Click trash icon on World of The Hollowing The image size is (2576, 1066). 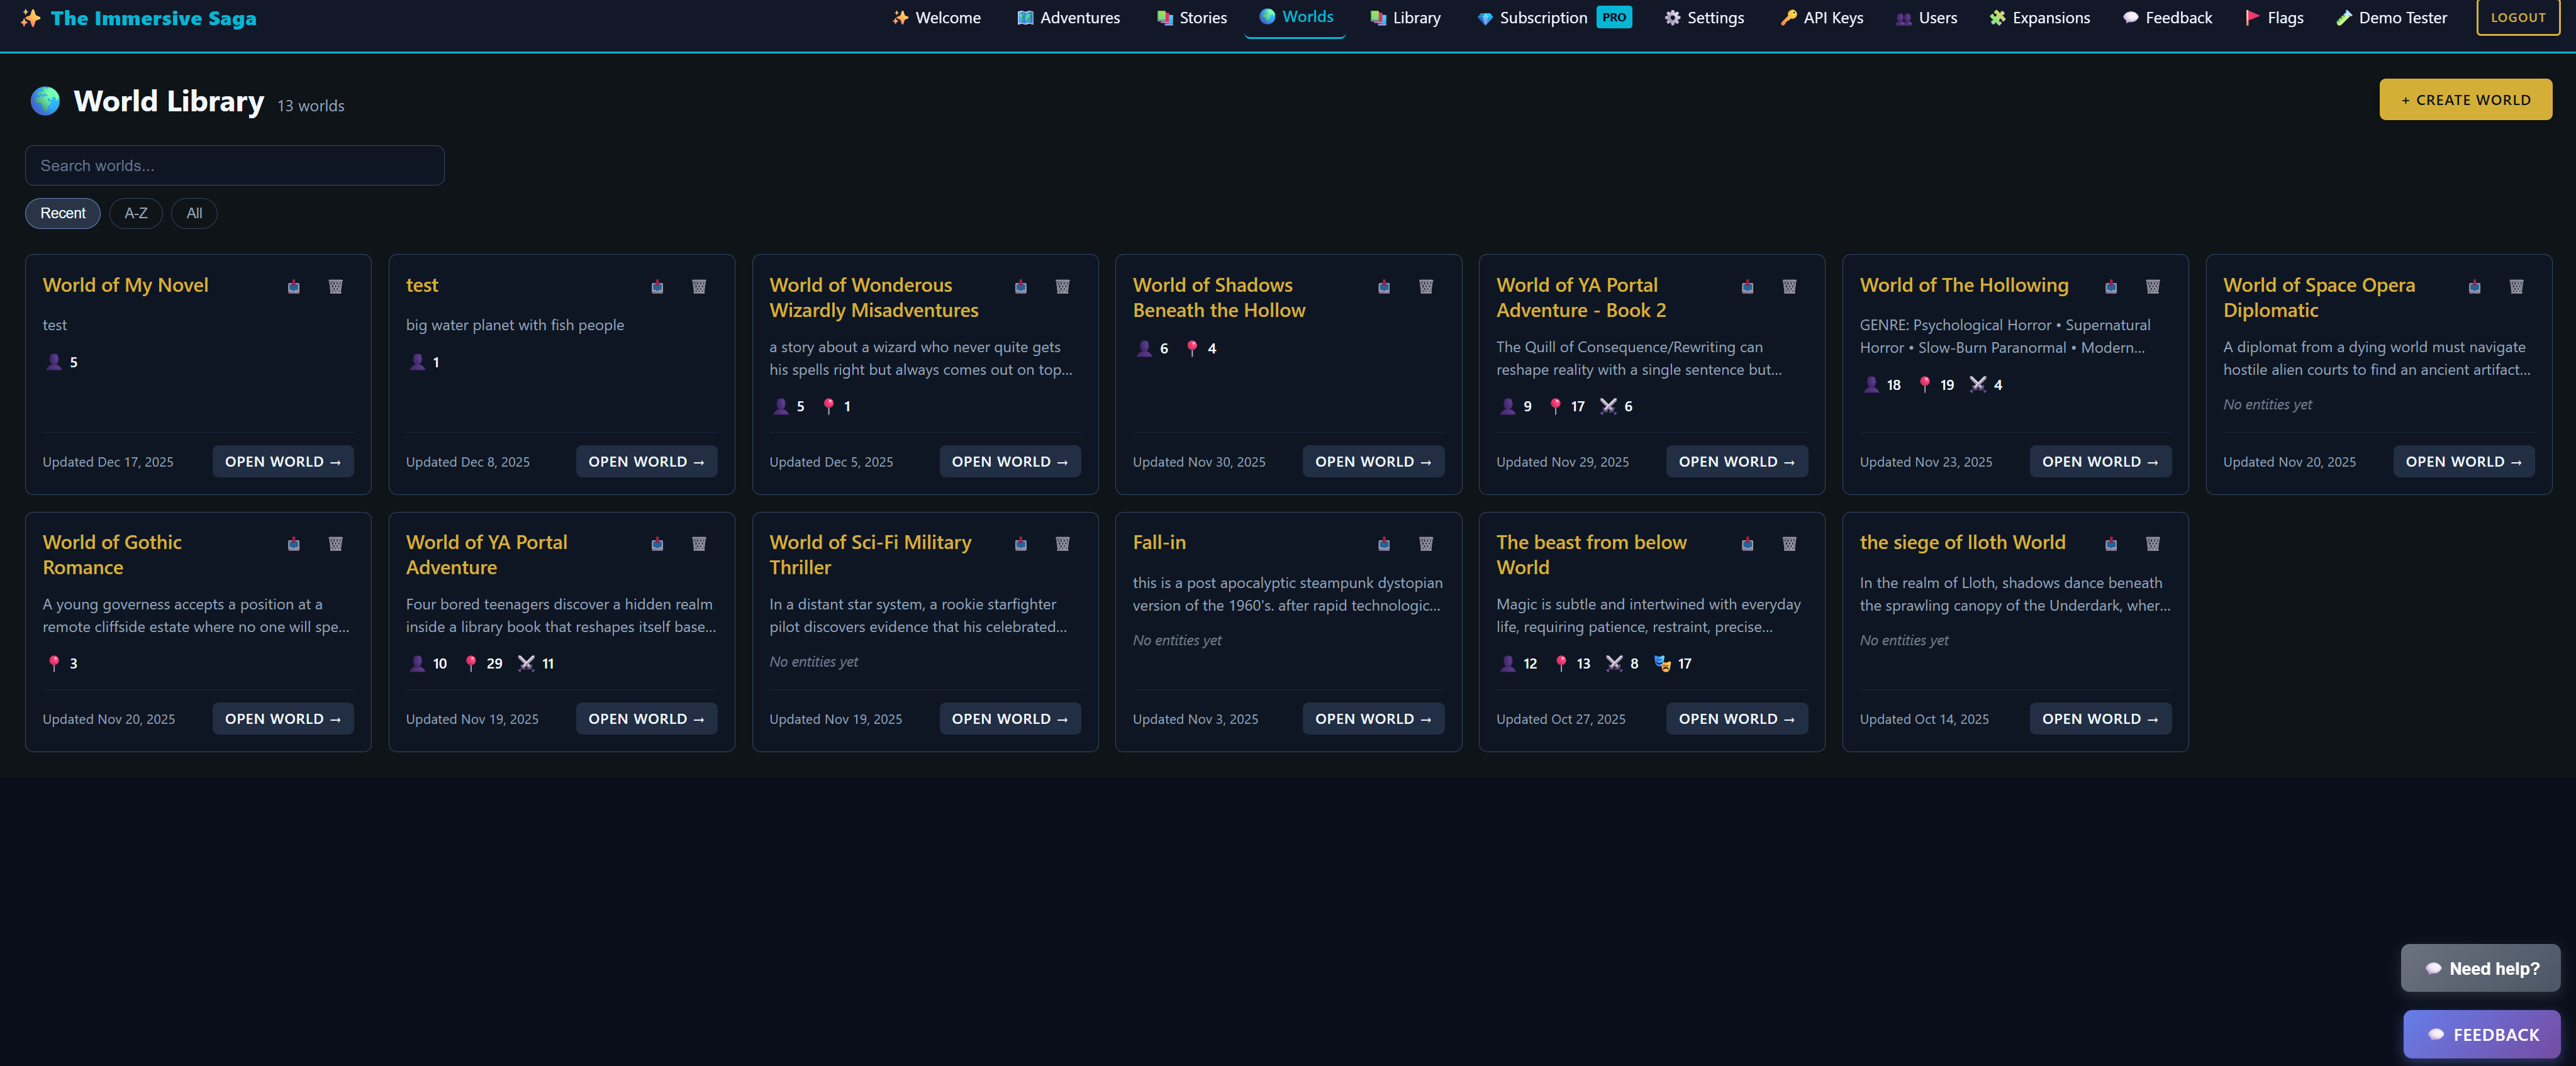[x=2153, y=287]
